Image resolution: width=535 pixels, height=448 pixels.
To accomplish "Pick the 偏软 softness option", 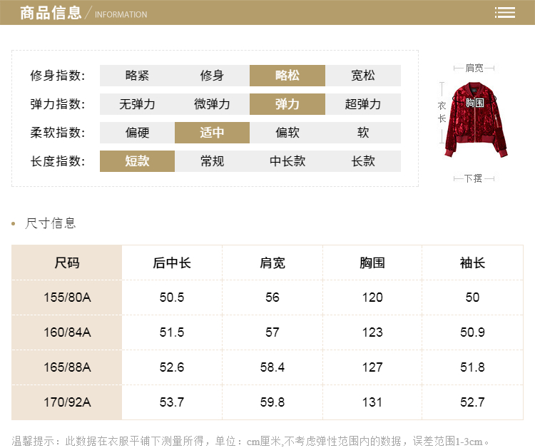I will click(287, 133).
